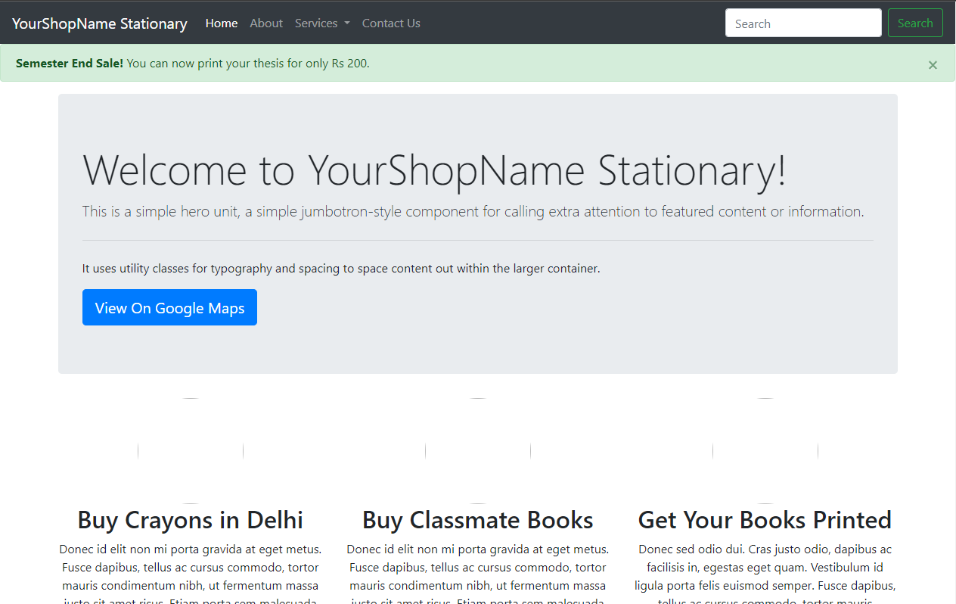The height and width of the screenshot is (604, 956).
Task: Select the Welcome to YourShopName Stationary heading
Action: tap(435, 170)
